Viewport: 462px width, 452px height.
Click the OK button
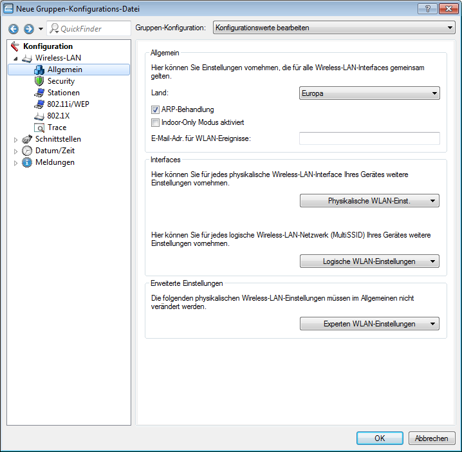pos(380,438)
